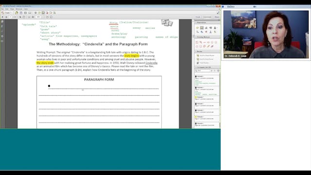Select the Polygon drawing markup tool
The width and height of the screenshot is (311, 175).
coord(201,46)
